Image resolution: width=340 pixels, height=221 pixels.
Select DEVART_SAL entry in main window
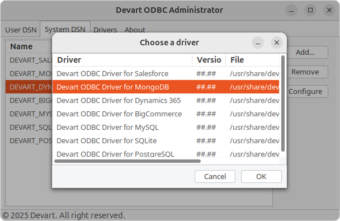[x=29, y=60]
